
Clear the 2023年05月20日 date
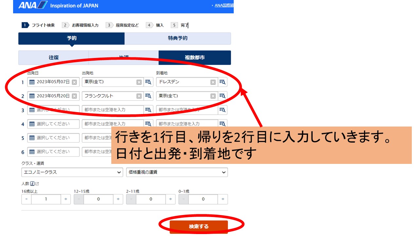click(74, 96)
